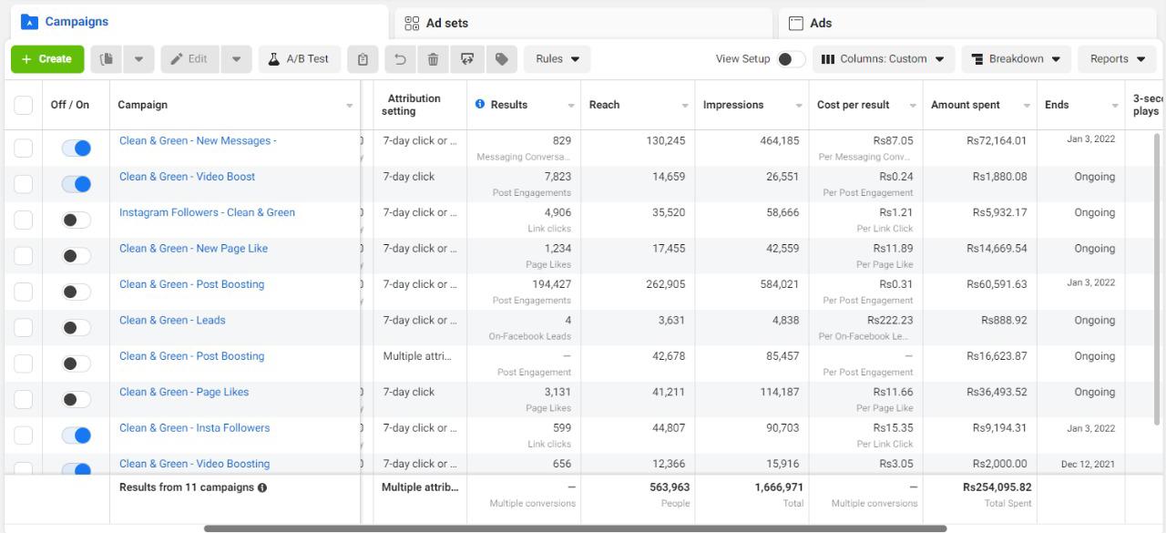Click the horizontal scrollbar at bottom
This screenshot has height=533, width=1166.
pyautogui.click(x=575, y=528)
